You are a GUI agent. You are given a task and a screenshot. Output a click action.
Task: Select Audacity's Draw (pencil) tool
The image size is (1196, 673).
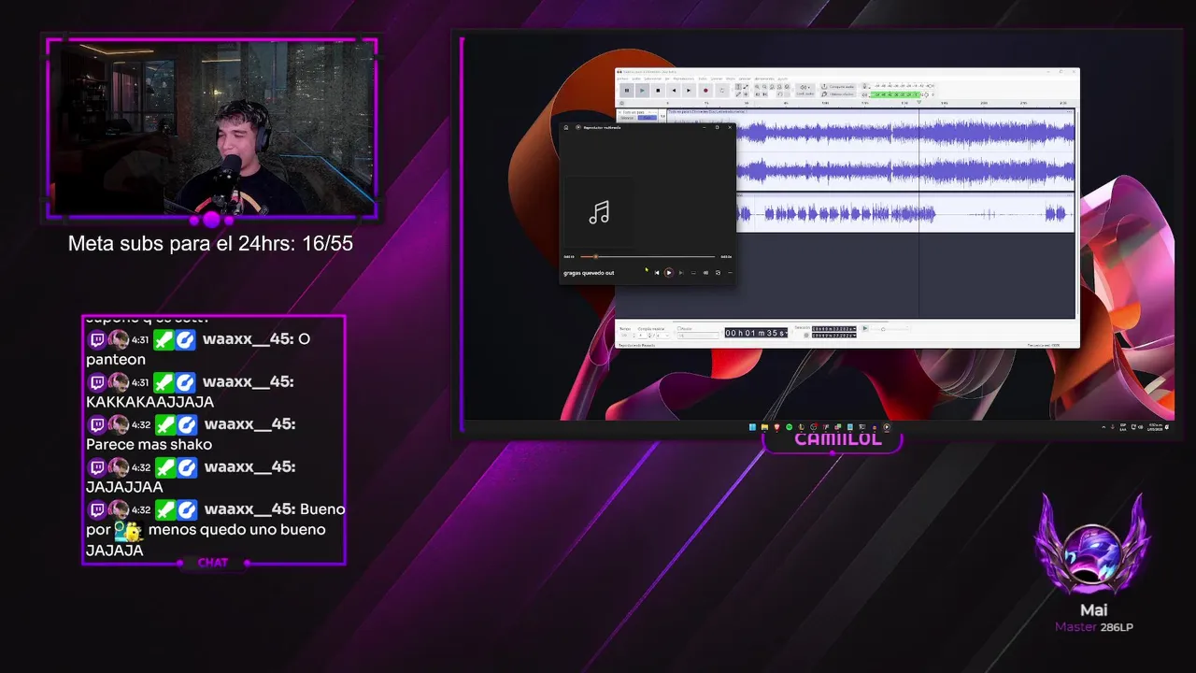click(x=738, y=94)
